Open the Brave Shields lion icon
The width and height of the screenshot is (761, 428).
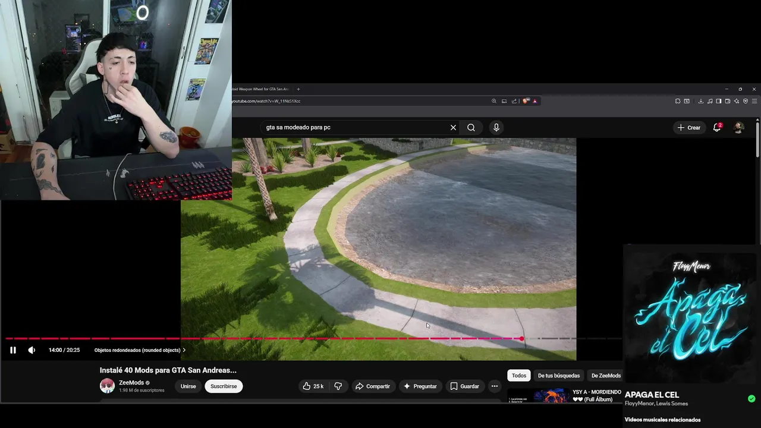tap(526, 101)
